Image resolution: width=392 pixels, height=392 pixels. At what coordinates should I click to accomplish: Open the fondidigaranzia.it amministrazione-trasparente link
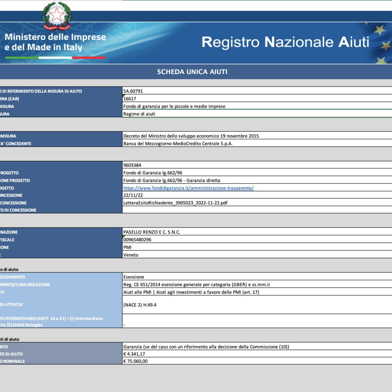click(x=188, y=188)
